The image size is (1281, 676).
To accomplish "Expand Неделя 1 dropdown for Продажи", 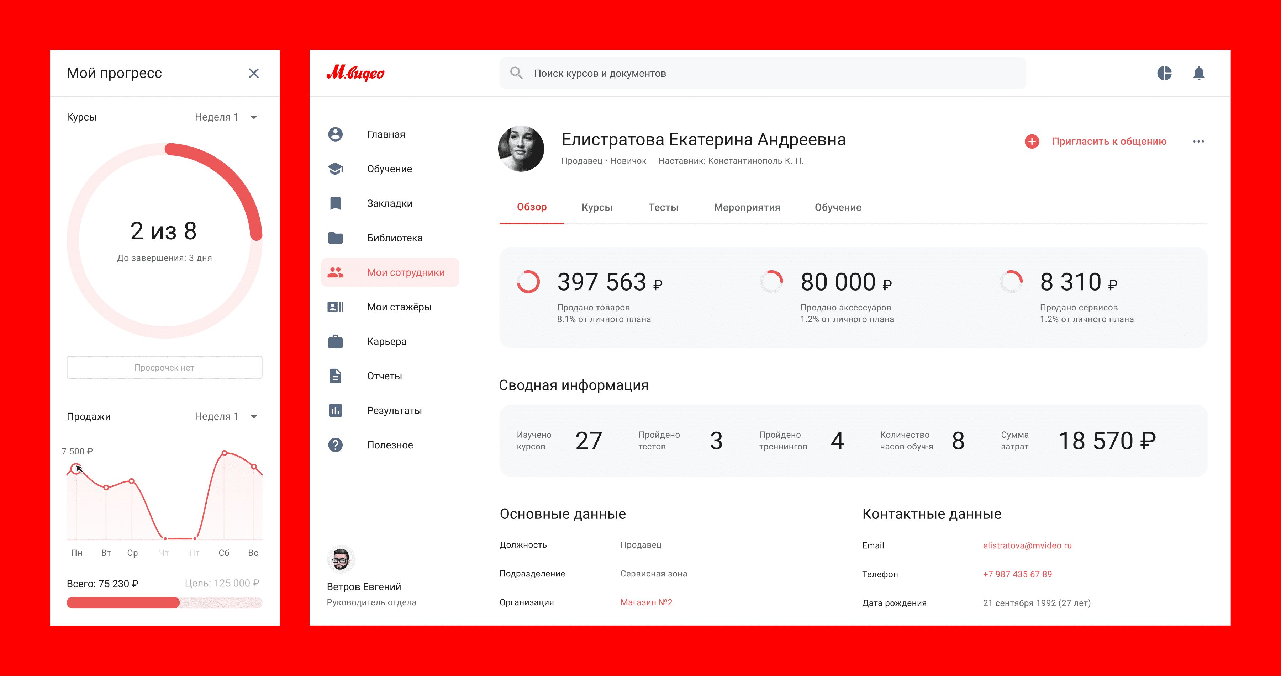I will 226,416.
